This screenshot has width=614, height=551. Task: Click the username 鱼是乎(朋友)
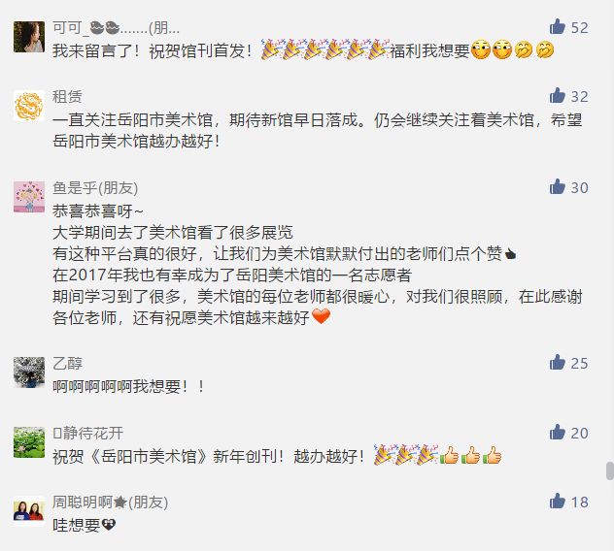[95, 188]
